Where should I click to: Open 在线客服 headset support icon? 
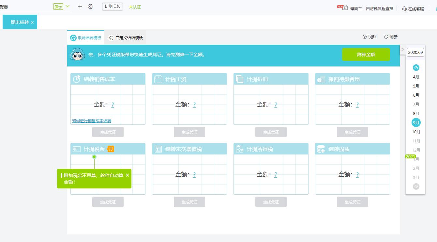[404, 9]
